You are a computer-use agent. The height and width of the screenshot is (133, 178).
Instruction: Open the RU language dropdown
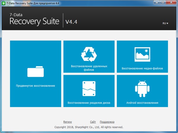pos(165,23)
